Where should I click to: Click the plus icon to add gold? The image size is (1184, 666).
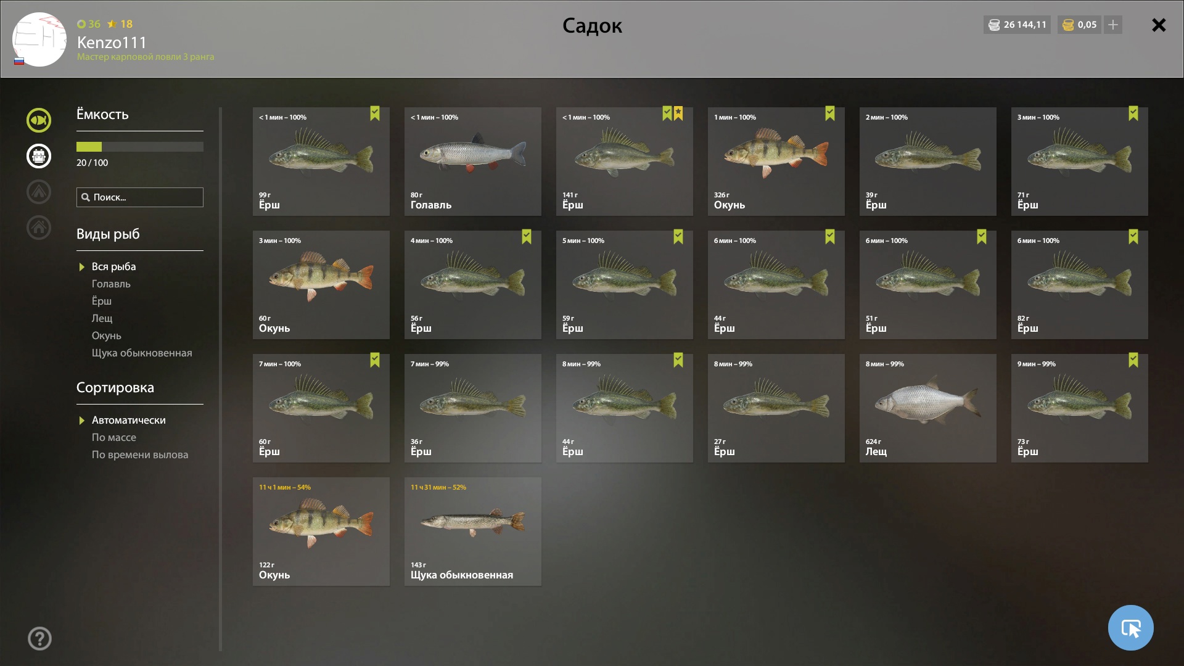1113,25
